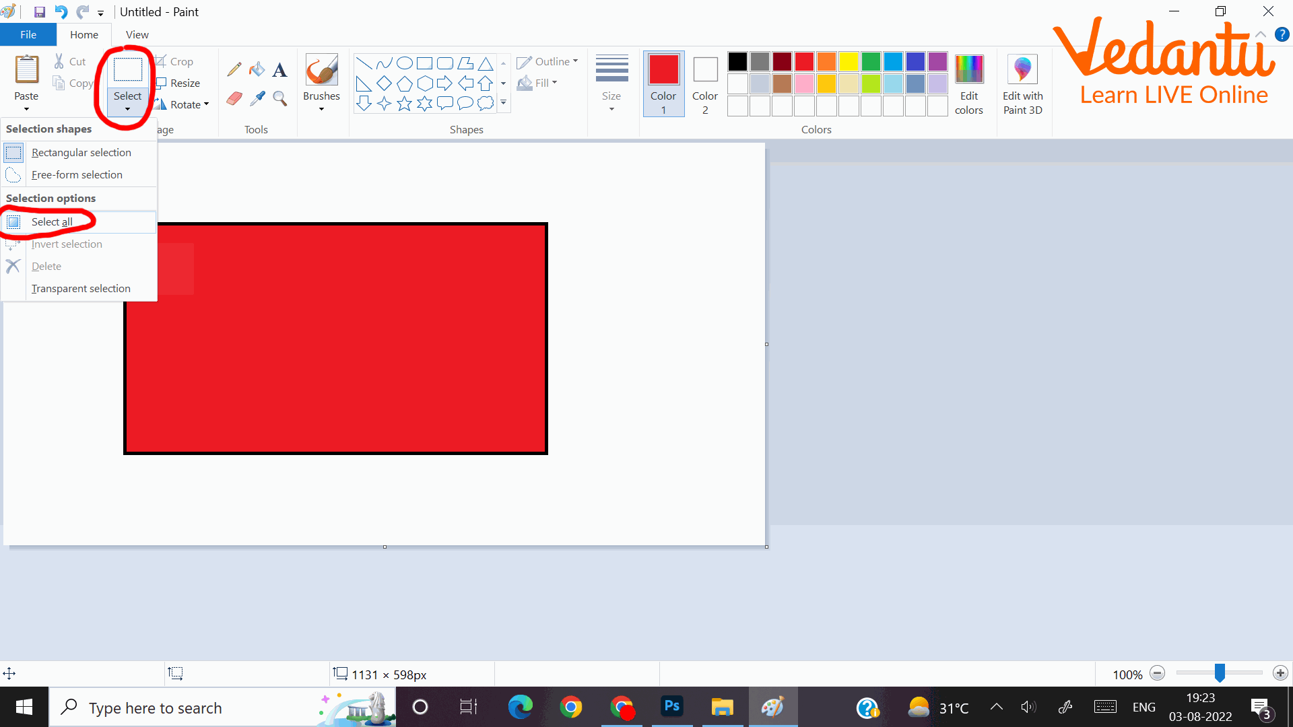1293x727 pixels.
Task: Switch to the View tab
Action: point(137,34)
